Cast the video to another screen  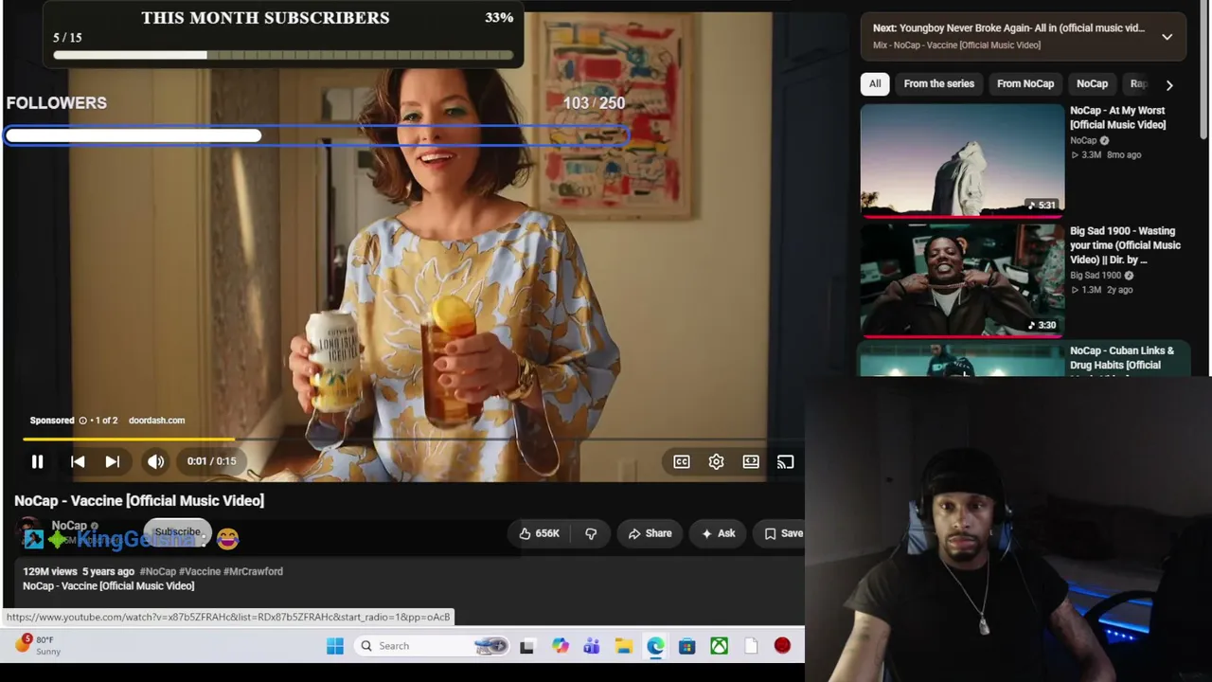(785, 461)
